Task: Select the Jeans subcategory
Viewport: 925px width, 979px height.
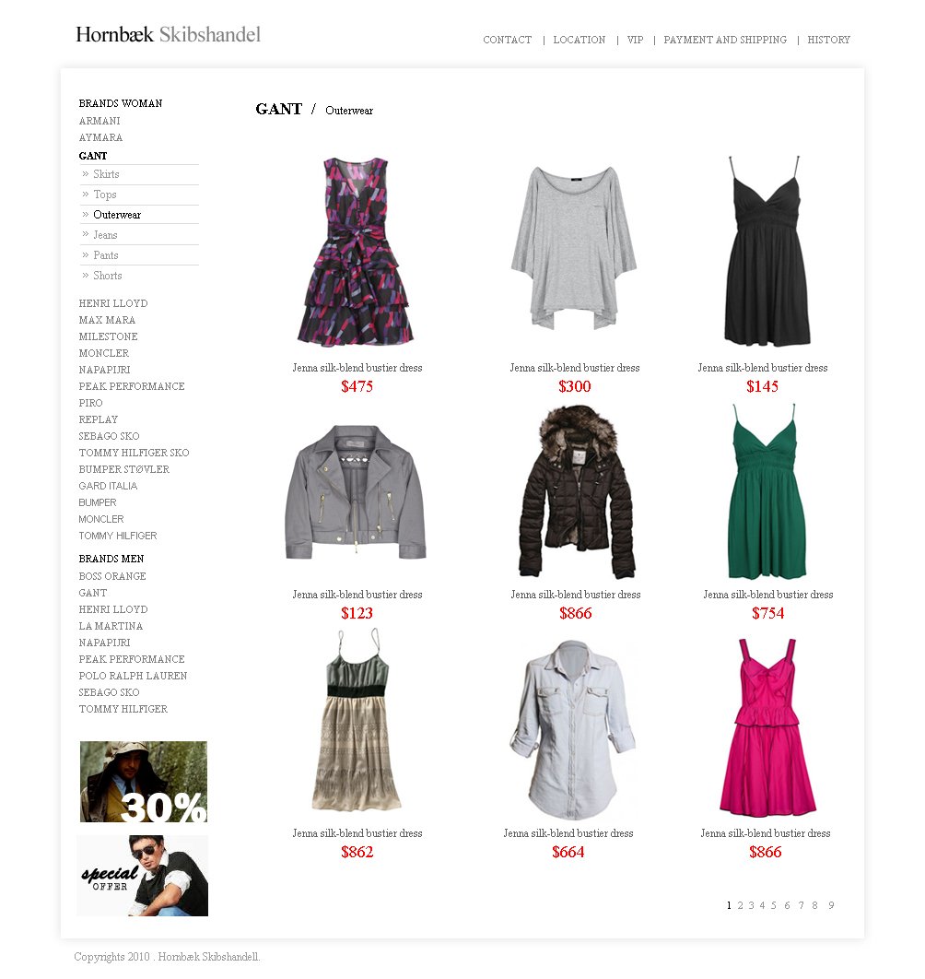Action: (105, 235)
